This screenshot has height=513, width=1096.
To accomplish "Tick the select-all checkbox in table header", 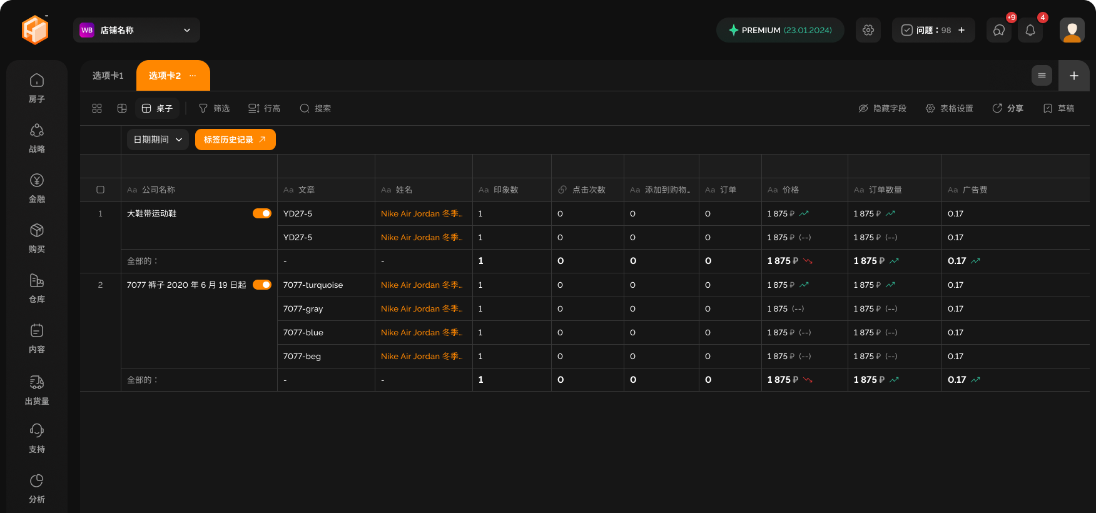I will (x=100, y=190).
